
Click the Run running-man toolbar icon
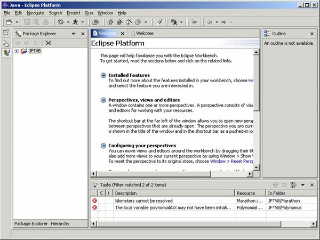[x=76, y=22]
